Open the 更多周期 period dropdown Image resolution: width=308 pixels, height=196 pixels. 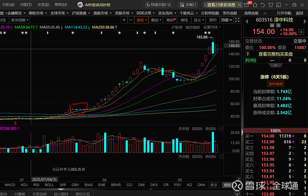click(20, 20)
